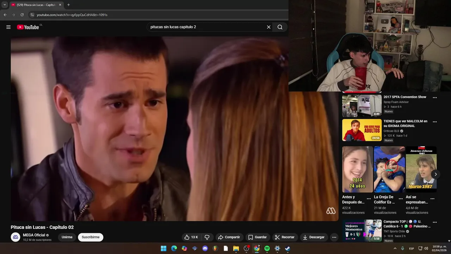Open options for 'La Oreja De Coliflor Es...' Short
451x254 pixels.
click(x=401, y=199)
